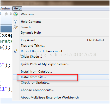The image size is (110, 104).
Task: Open the Help menu in the menu bar
Action: pyautogui.click(x=17, y=8)
